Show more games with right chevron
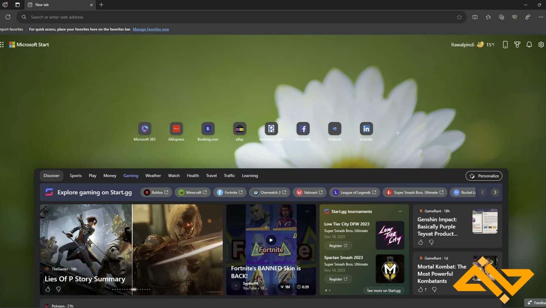 click(x=495, y=192)
